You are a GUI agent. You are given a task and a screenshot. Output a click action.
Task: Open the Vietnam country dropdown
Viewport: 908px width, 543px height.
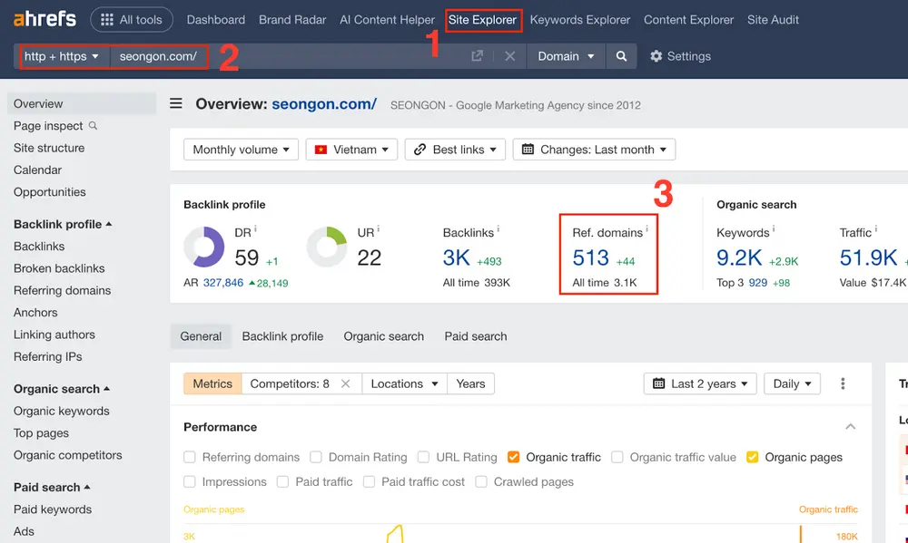(351, 150)
